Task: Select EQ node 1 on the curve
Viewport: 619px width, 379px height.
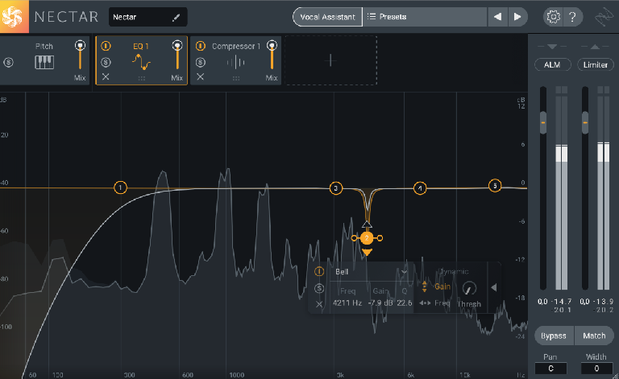Action: coord(120,187)
